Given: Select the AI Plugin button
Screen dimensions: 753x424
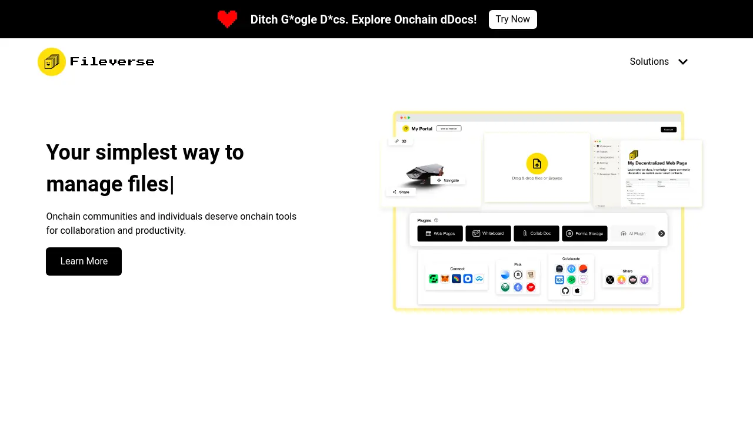Looking at the screenshot, I should 633,234.
